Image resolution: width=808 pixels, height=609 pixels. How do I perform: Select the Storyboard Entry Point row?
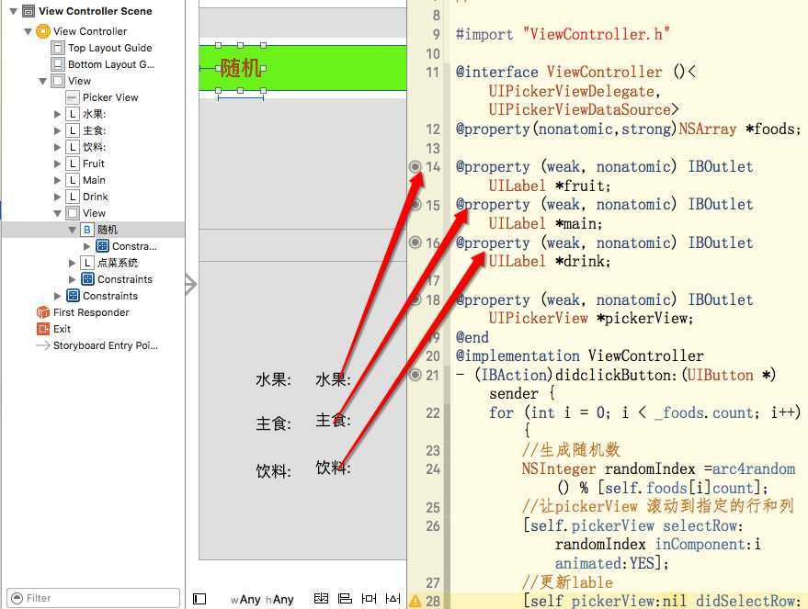93,345
